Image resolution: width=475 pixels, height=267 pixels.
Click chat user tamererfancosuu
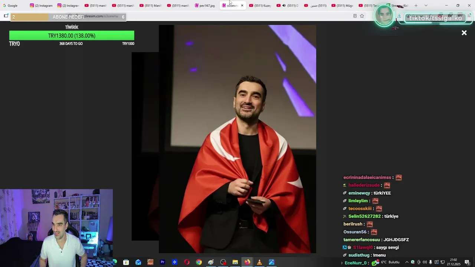pyautogui.click(x=361, y=240)
